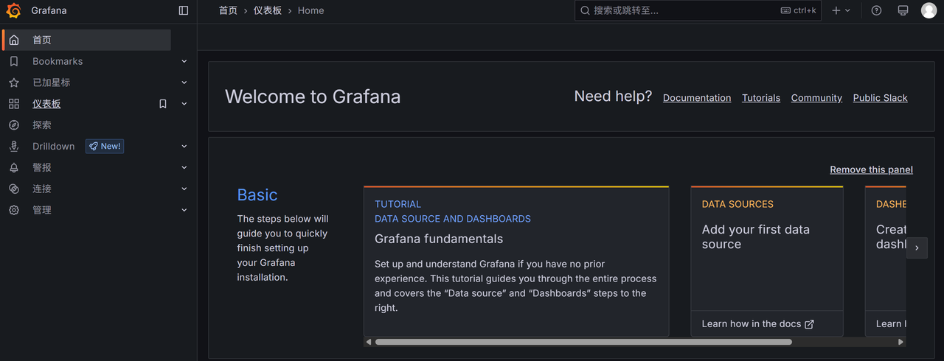
Task: Open the news monitor icon in top bar
Action: pos(903,10)
